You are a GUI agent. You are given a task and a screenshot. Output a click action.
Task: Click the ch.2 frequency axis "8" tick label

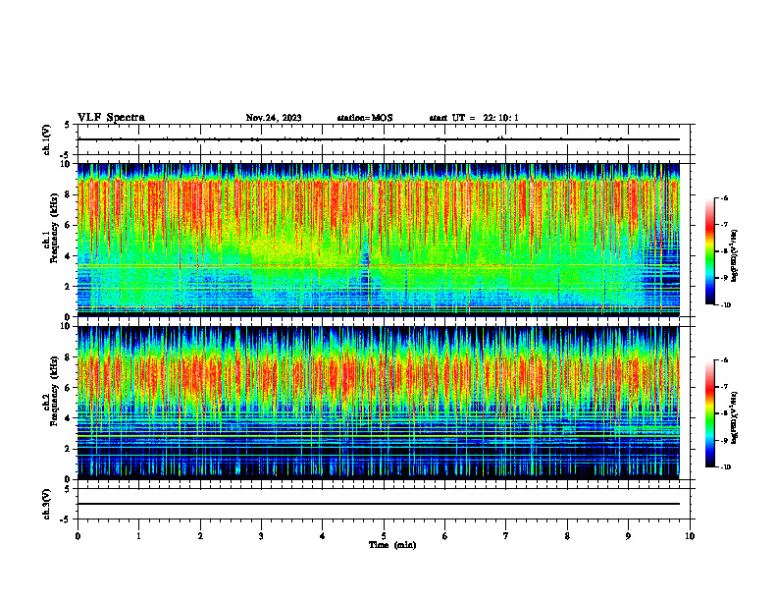click(69, 357)
